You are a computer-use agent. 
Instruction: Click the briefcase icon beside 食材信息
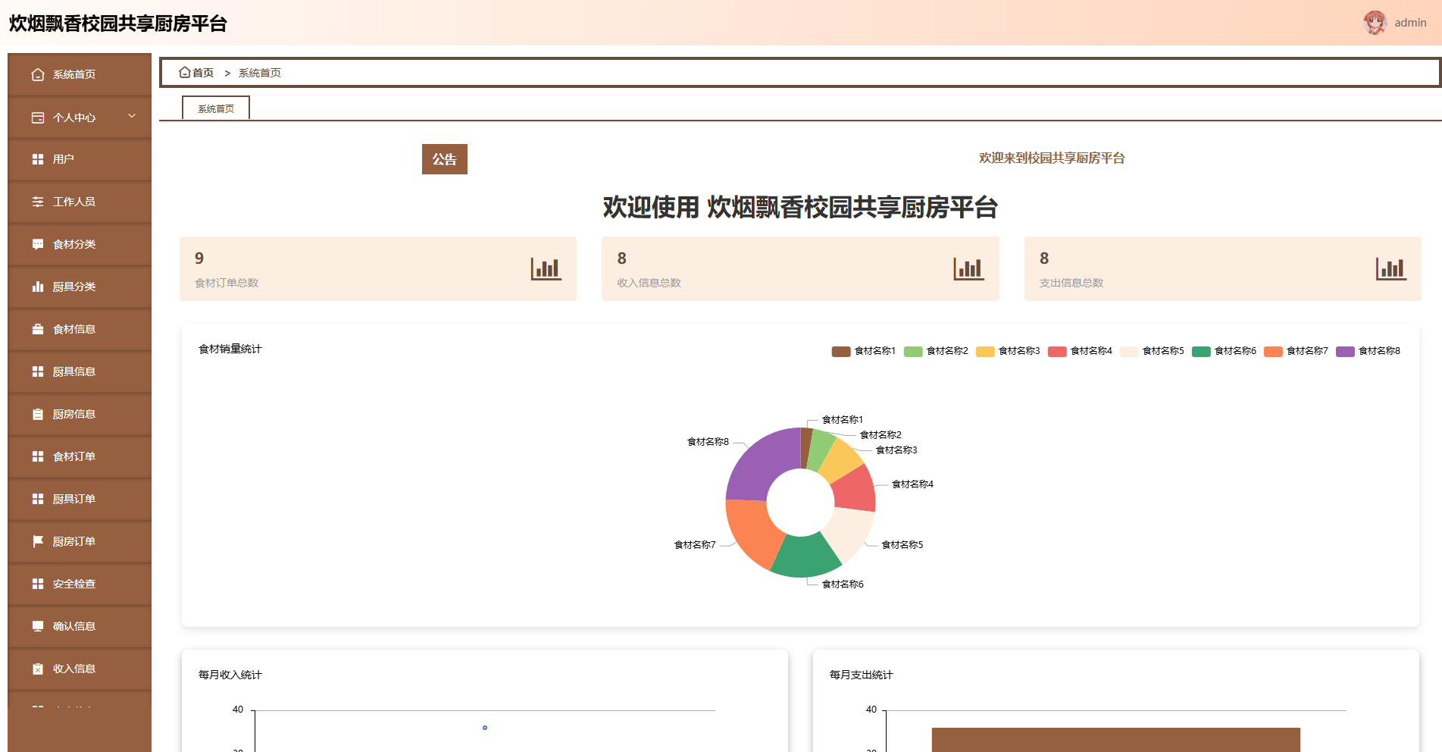coord(38,329)
